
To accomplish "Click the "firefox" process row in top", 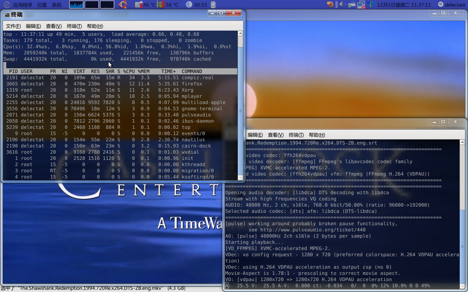I will [x=120, y=84].
